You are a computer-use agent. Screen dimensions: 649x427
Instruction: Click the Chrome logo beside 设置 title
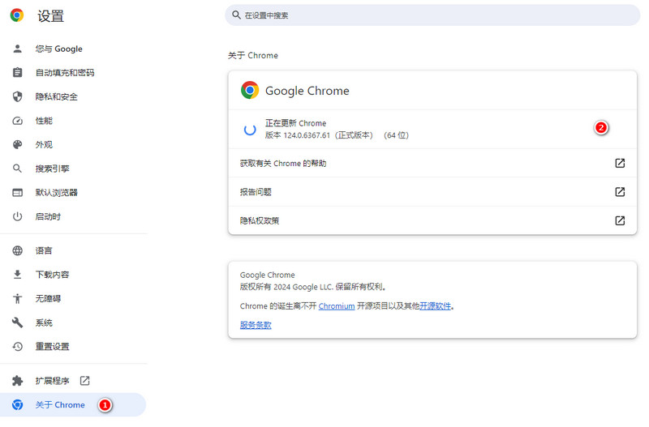17,15
